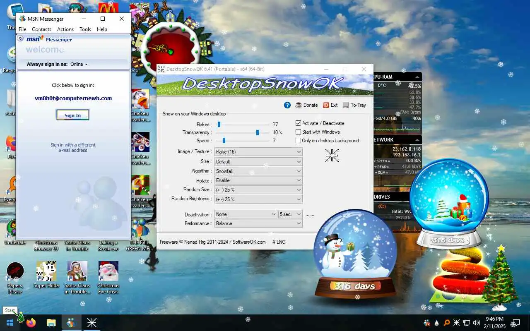Click the snowflake preview image in DesktopSnowOK
530x331 pixels.
point(332,156)
